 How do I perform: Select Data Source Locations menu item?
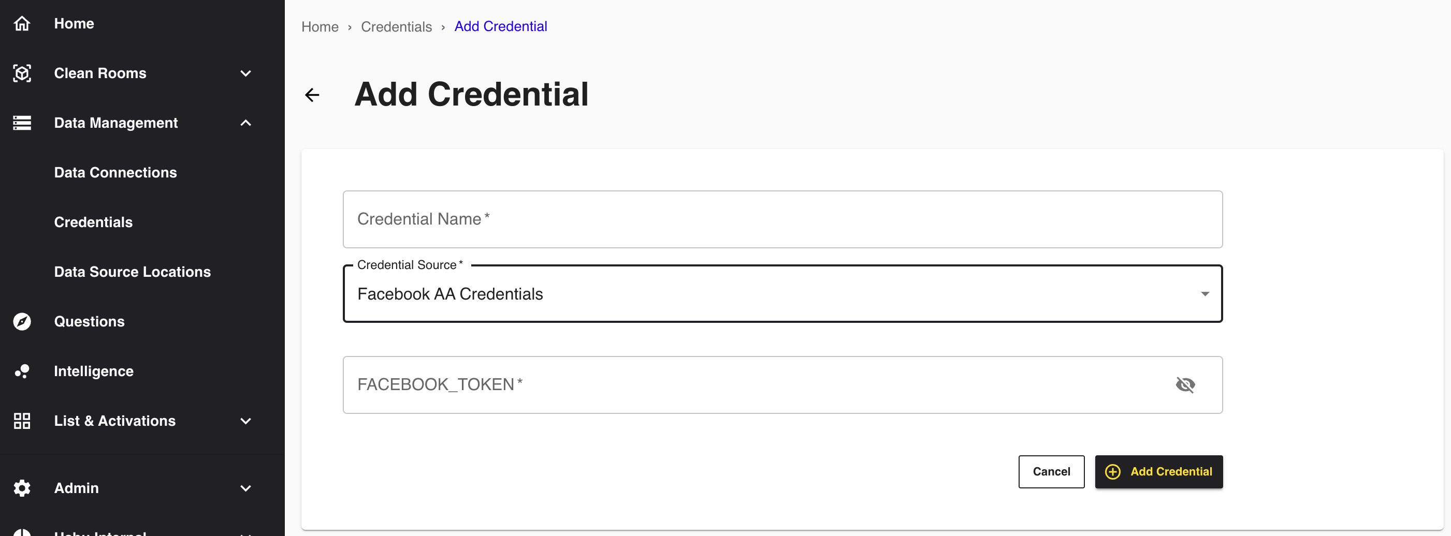[133, 272]
